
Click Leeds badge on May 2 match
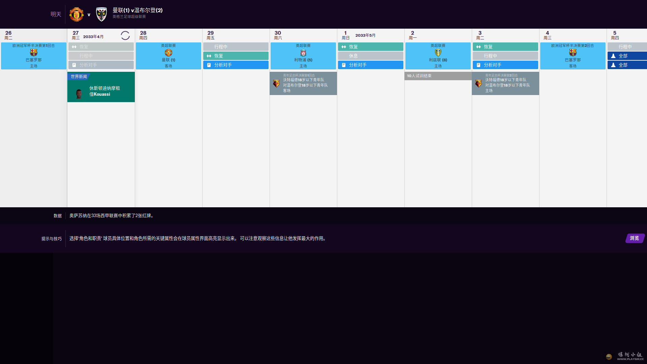[438, 53]
